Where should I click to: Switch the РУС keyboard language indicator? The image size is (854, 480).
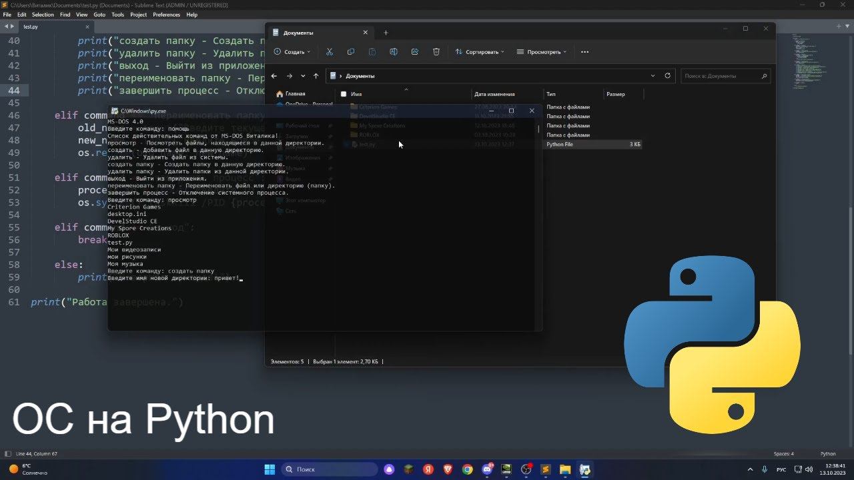(x=782, y=469)
